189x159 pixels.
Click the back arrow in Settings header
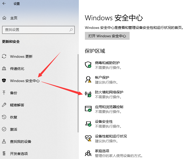[x=4, y=4]
